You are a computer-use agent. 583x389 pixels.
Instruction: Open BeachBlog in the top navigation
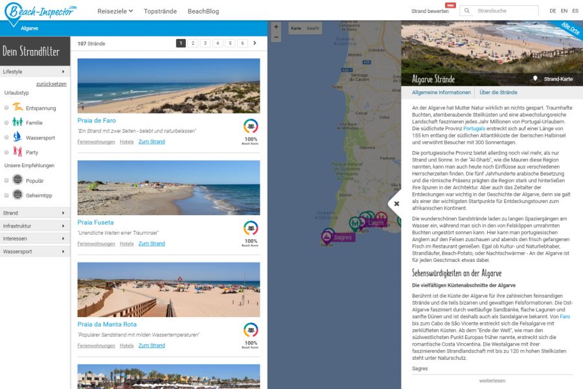coord(203,11)
